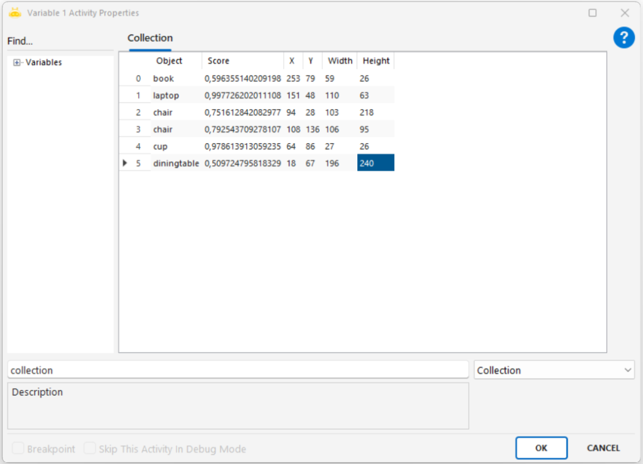Image resolution: width=643 pixels, height=464 pixels.
Task: Click the Find... search field
Action: click(60, 41)
